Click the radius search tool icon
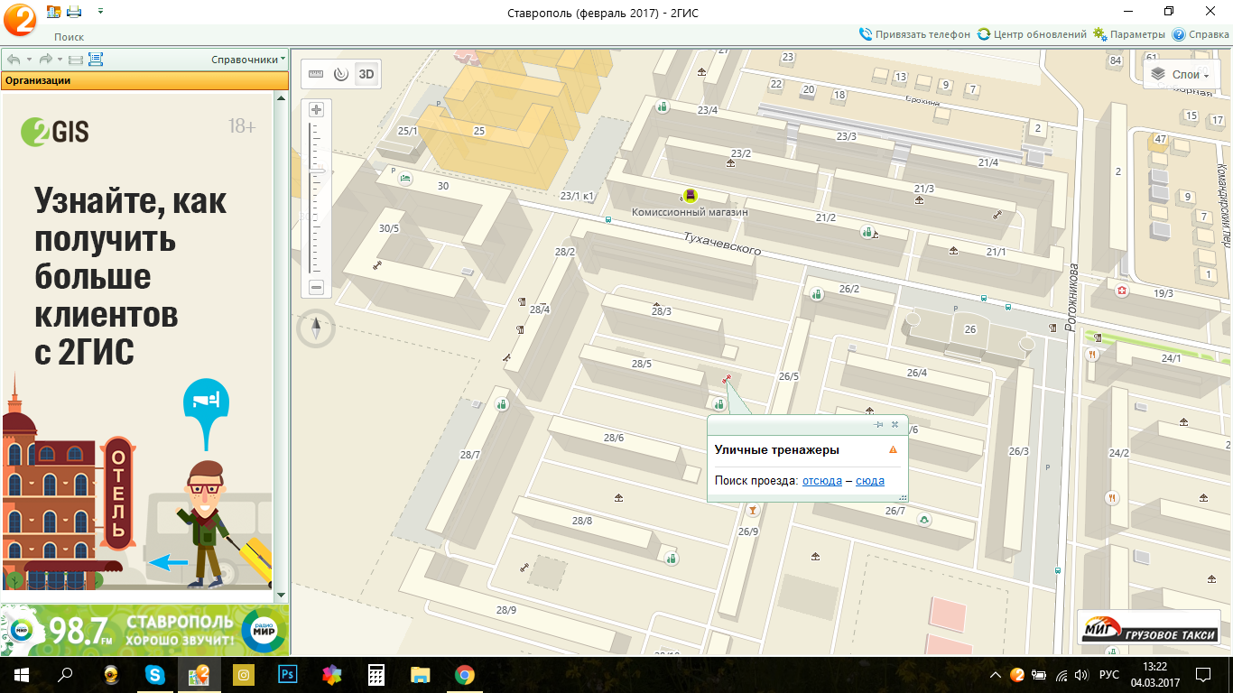This screenshot has height=693, width=1233. tap(340, 74)
